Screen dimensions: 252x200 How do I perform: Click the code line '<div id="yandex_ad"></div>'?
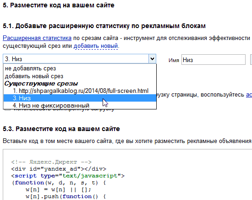point(59,169)
